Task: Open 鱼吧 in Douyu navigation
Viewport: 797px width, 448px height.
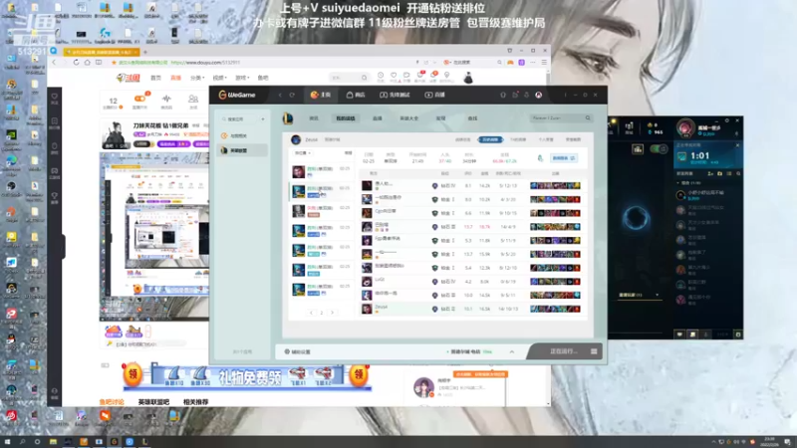Action: coord(263,78)
